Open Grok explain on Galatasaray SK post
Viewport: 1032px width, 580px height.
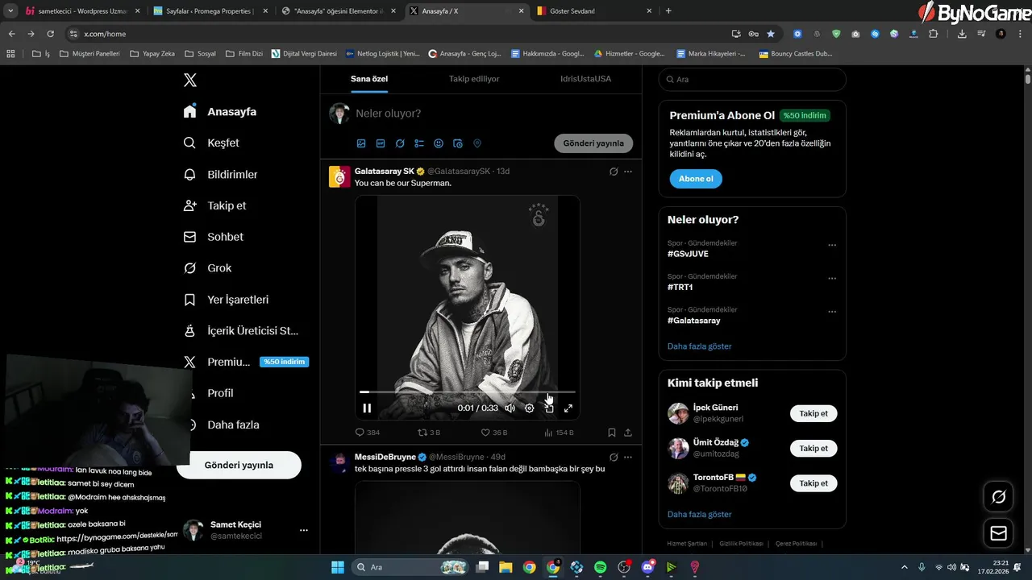point(614,172)
